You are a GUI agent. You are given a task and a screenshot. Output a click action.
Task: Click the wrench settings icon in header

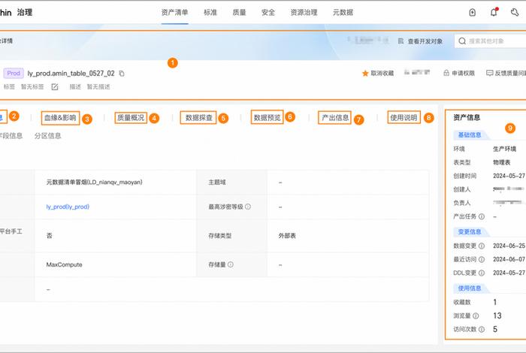(515, 12)
